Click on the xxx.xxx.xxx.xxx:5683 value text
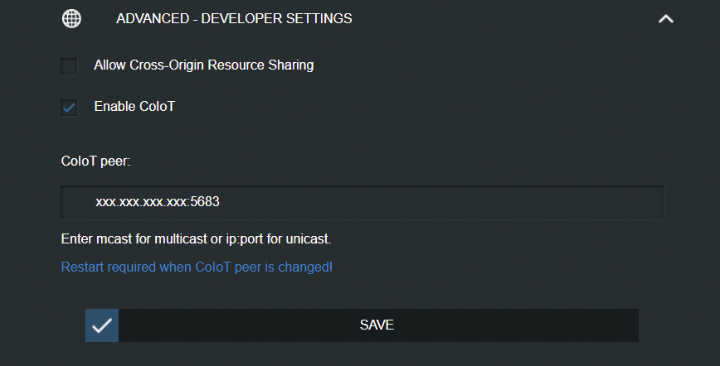The image size is (720, 366). (158, 202)
